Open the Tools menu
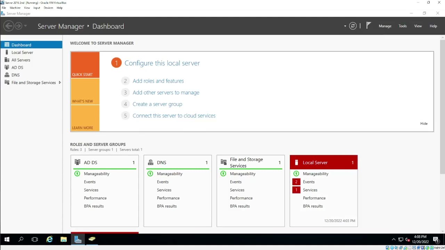The image size is (445, 250). pyautogui.click(x=403, y=26)
